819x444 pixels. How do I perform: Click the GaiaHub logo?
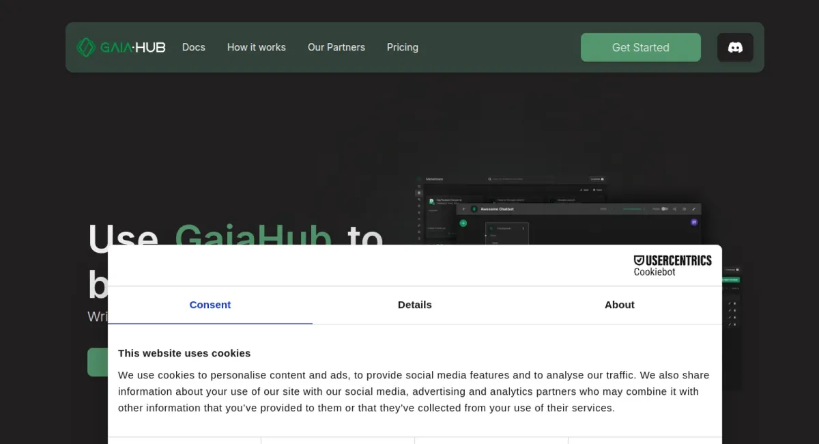coord(121,47)
